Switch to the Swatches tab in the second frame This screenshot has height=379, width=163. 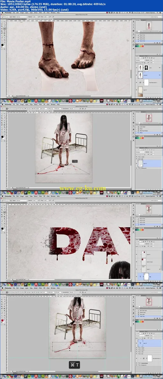point(142,136)
